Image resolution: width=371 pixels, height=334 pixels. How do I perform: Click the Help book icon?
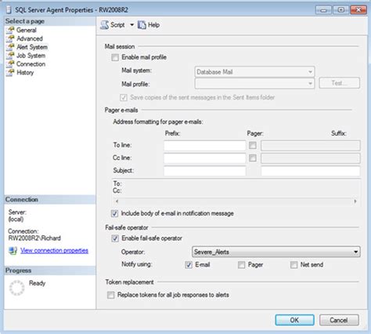coord(142,25)
